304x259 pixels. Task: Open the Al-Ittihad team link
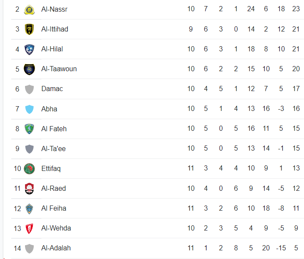coord(55,29)
